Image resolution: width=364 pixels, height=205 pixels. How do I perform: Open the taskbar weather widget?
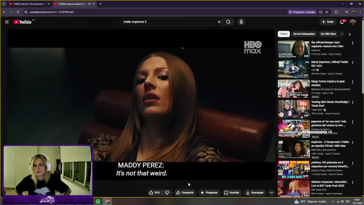(311, 202)
